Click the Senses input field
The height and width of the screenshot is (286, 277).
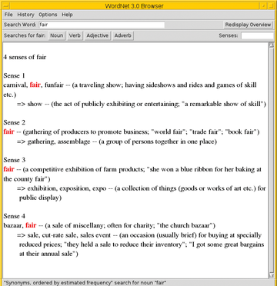(257, 35)
